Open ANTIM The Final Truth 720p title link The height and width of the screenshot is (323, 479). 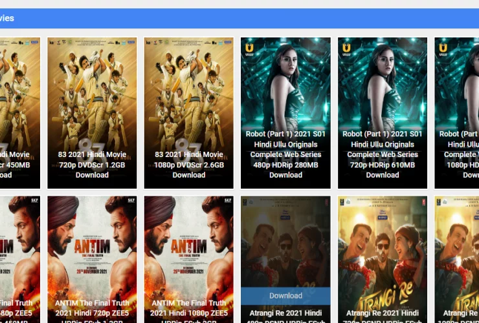click(92, 307)
